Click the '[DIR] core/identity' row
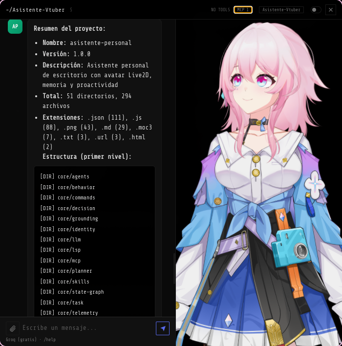This screenshot has width=342, height=346. 67,229
